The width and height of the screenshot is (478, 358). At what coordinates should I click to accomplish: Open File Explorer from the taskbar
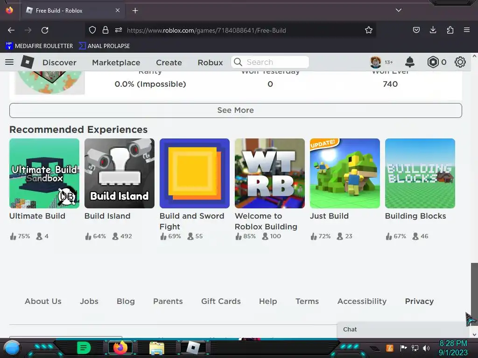(x=157, y=348)
